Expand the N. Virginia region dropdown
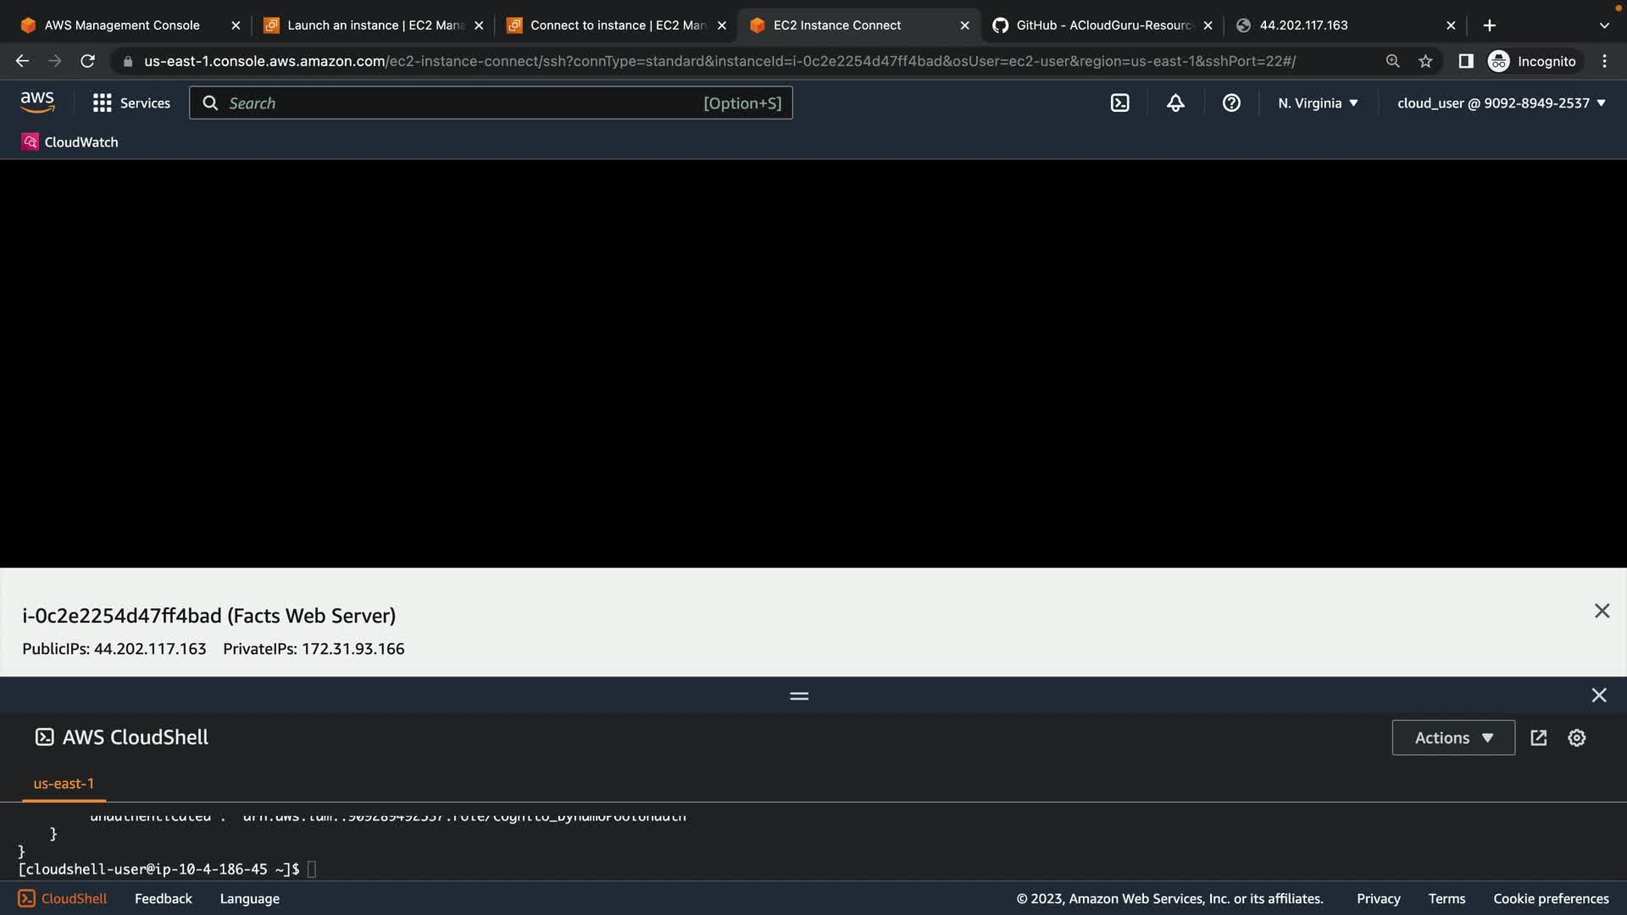Screen dimensions: 1627x915 (1318, 103)
